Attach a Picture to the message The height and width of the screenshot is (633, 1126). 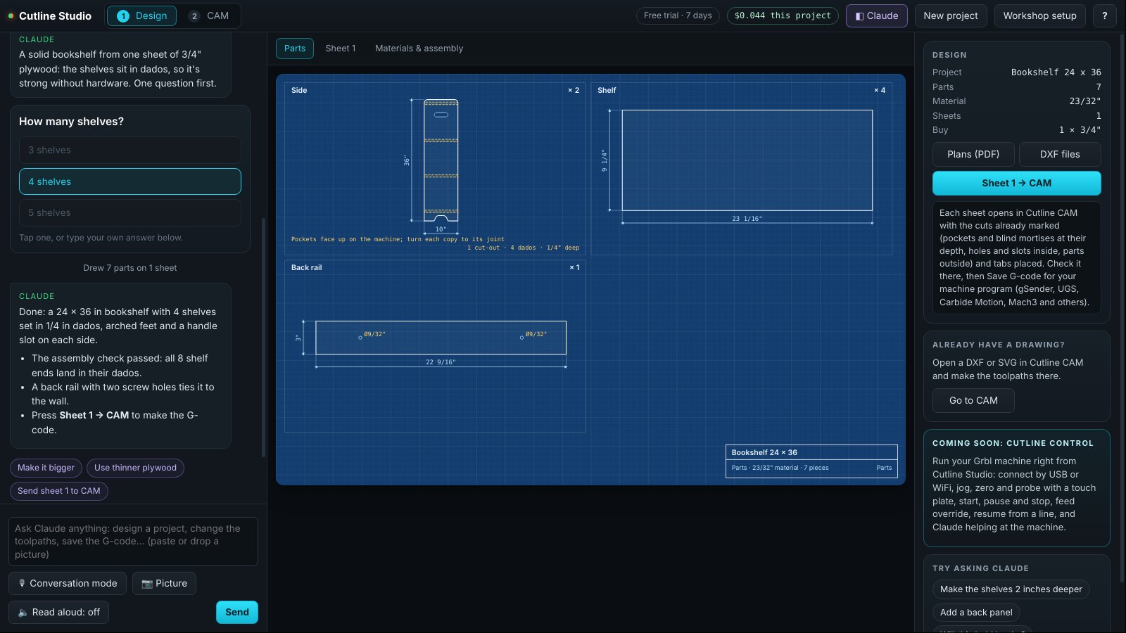164,584
